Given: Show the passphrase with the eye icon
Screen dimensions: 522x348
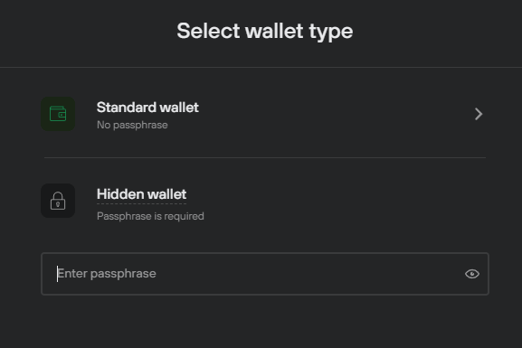Looking at the screenshot, I should pos(472,274).
